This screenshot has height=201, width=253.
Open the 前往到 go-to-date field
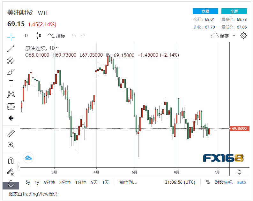pyautogui.click(x=128, y=182)
